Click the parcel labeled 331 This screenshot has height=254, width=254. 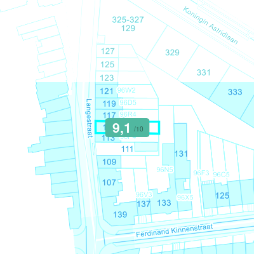(x=204, y=72)
